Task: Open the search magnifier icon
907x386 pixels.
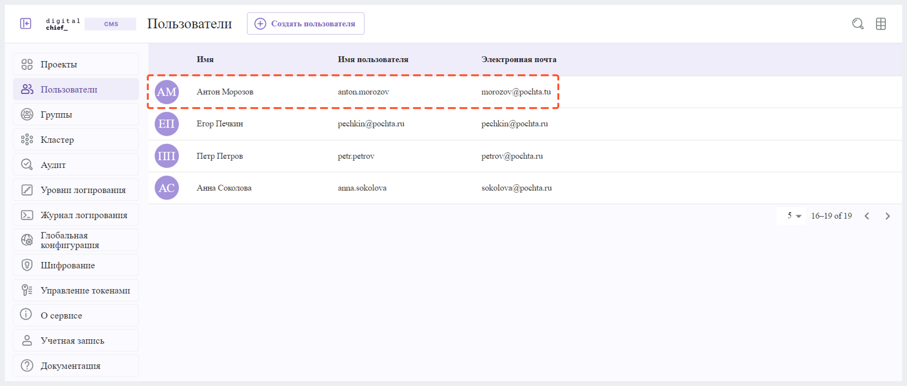Action: click(x=858, y=23)
